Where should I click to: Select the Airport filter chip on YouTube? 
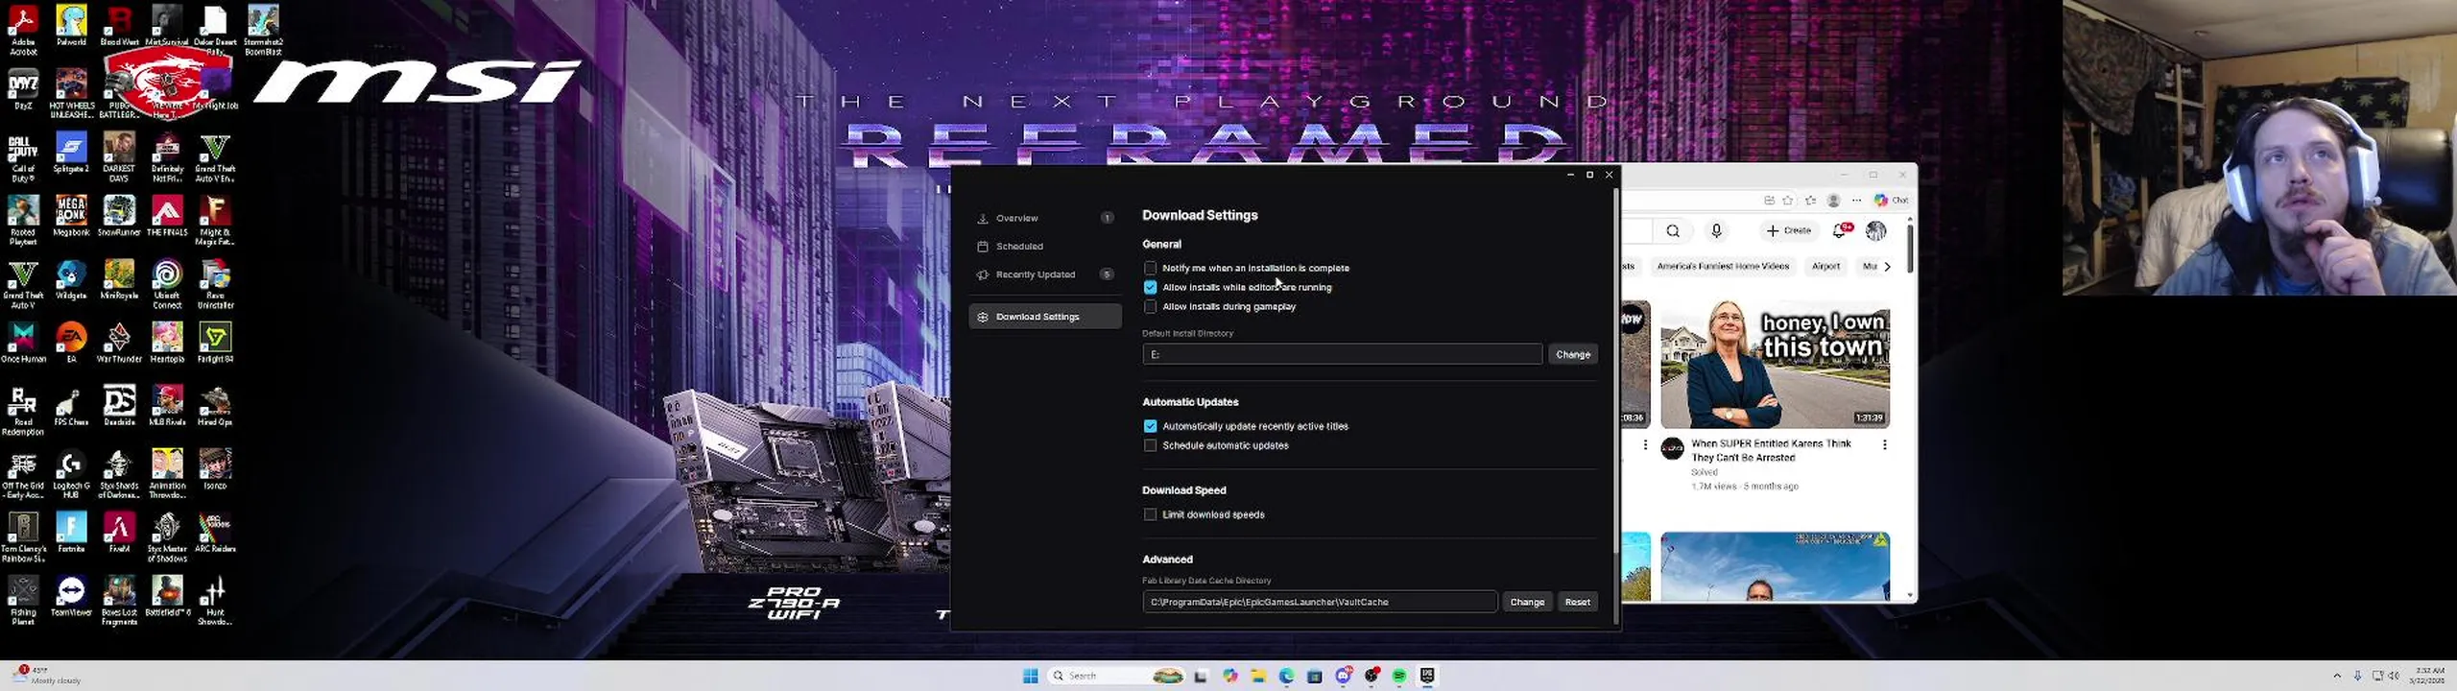[x=1825, y=267]
